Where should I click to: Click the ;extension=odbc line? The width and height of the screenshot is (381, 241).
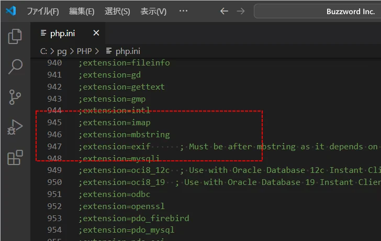click(x=115, y=194)
